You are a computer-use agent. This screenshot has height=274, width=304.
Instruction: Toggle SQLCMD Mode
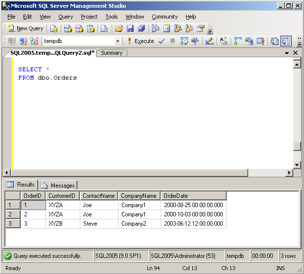click(260, 41)
